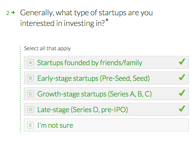196x141 pixels.
Task: Click the I'm not sure label text
Action: click(x=55, y=125)
